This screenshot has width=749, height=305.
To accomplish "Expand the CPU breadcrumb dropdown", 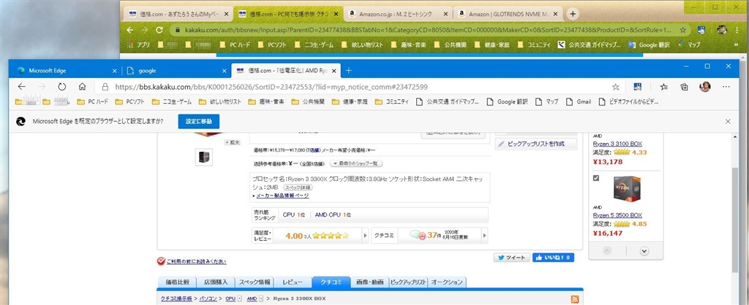I will click(239, 298).
